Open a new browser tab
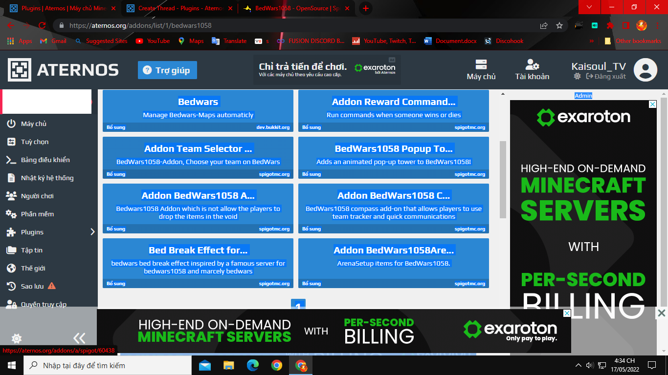This screenshot has width=668, height=375. (x=366, y=8)
